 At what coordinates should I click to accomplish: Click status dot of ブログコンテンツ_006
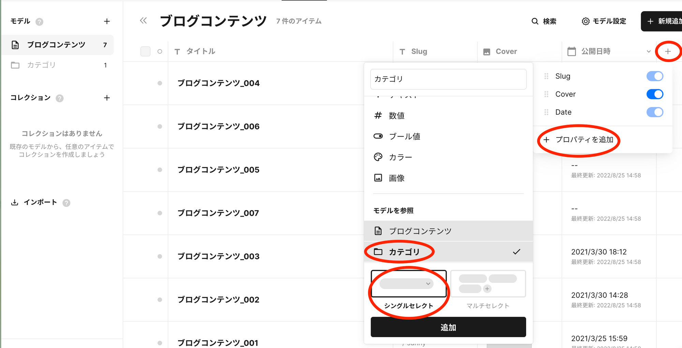[160, 126]
